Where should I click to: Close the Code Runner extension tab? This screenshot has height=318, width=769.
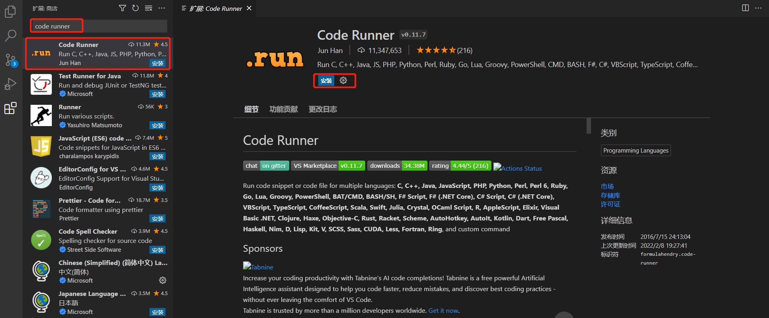(x=249, y=8)
